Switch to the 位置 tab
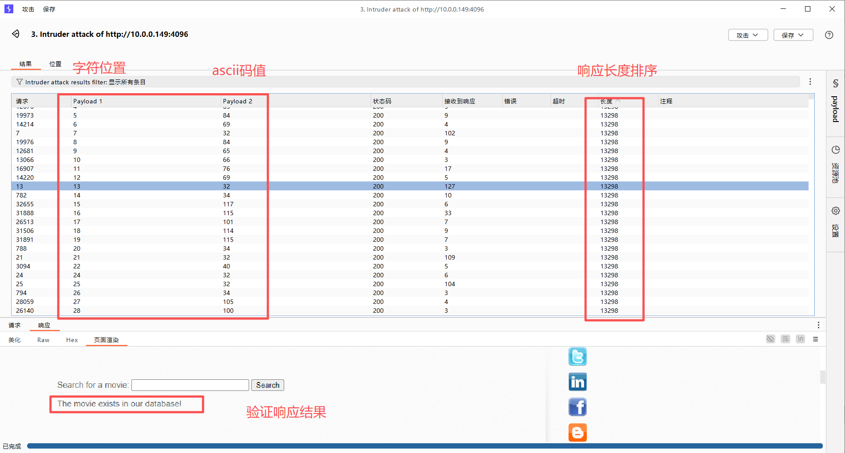 point(55,64)
